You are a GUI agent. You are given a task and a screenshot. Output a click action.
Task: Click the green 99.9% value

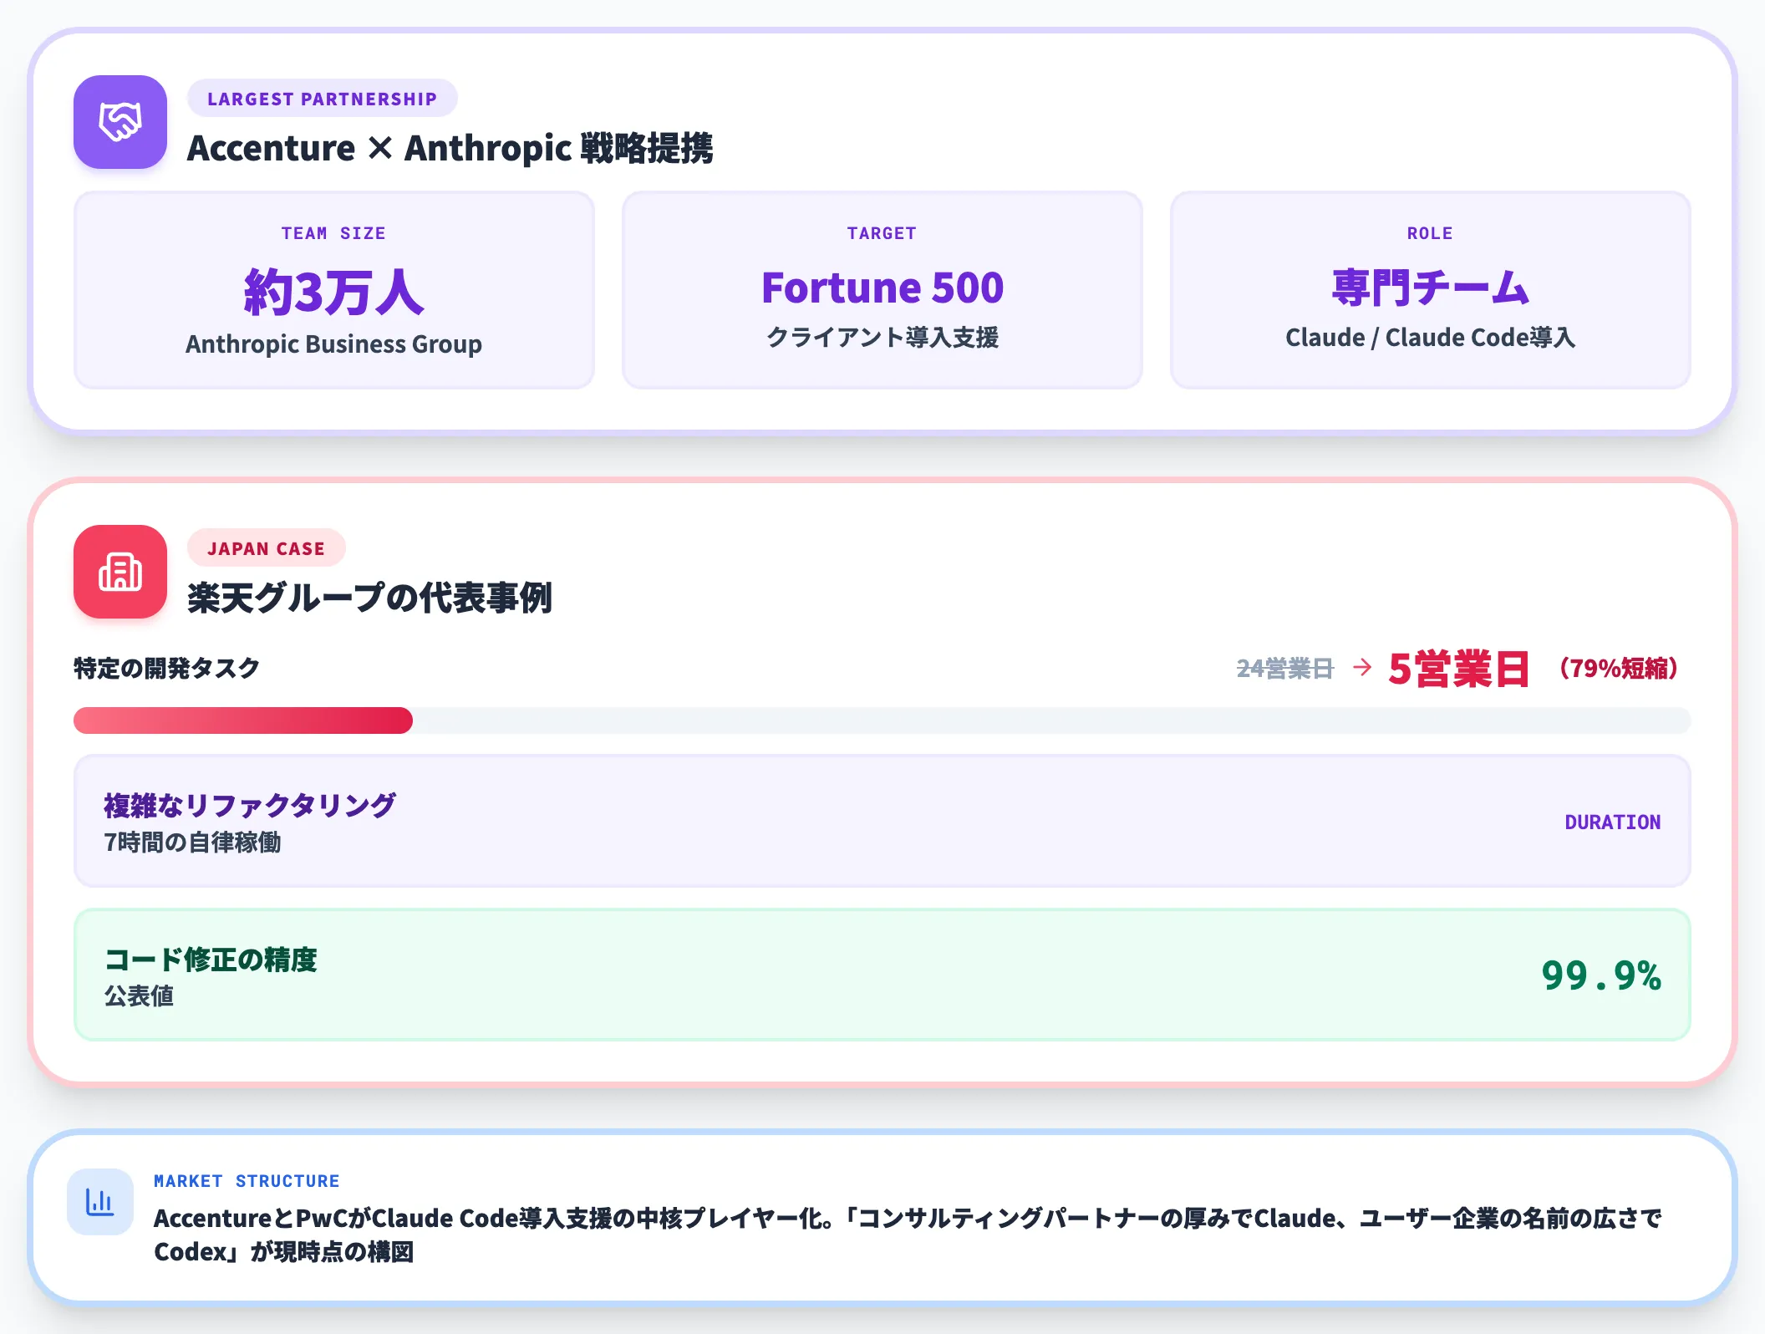click(1601, 975)
